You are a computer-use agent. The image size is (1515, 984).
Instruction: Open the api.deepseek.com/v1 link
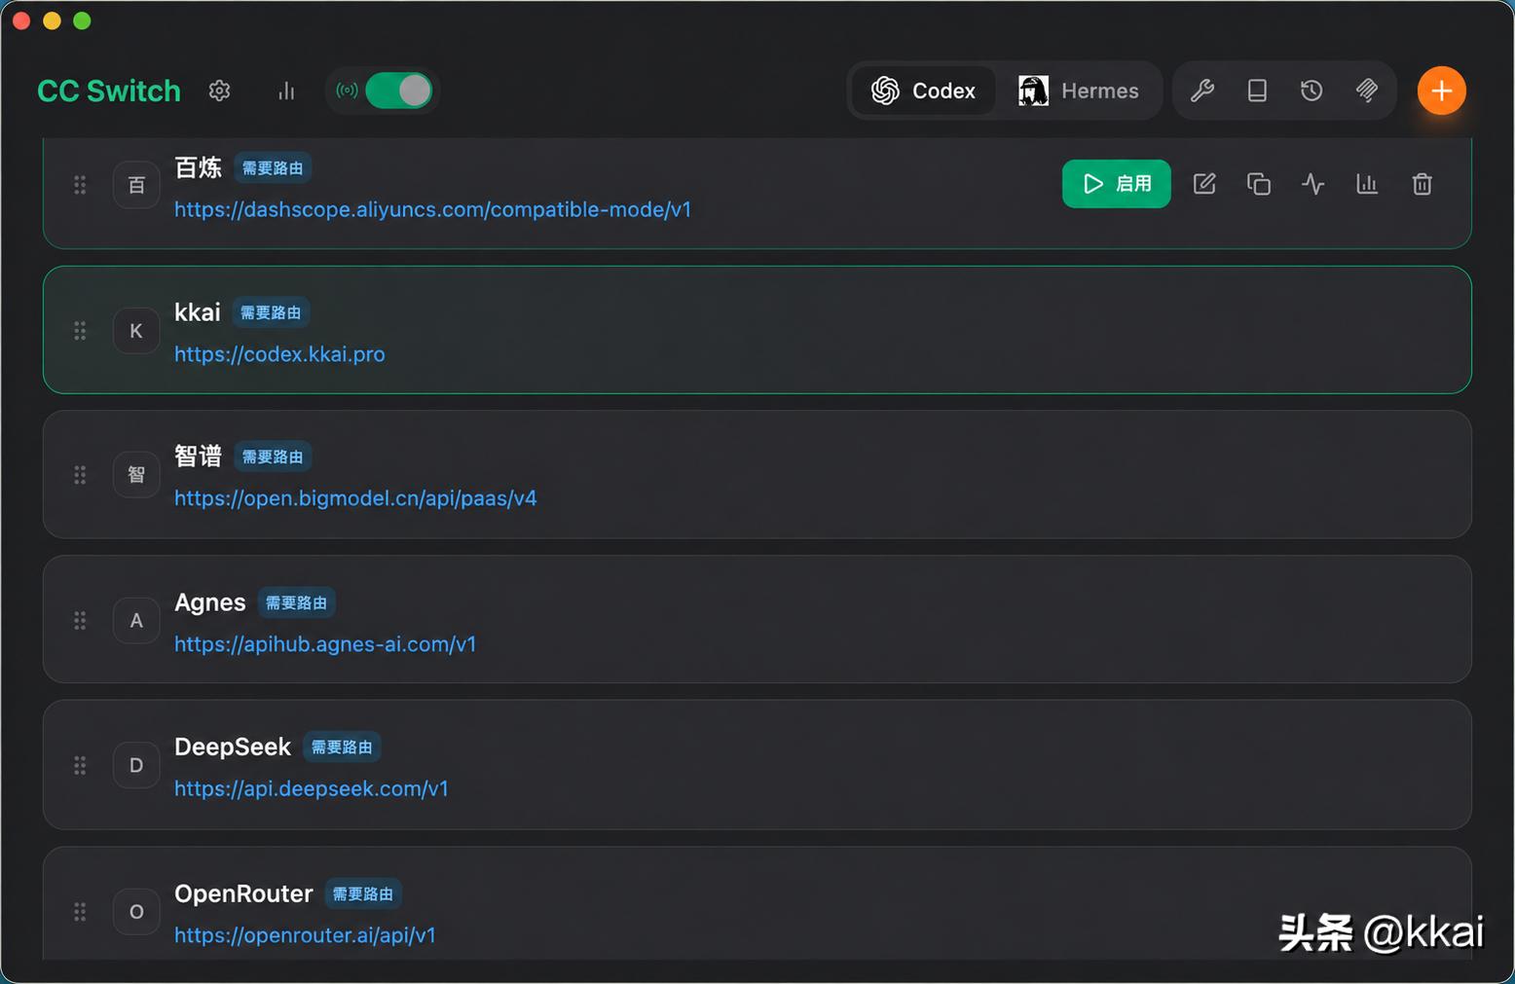pos(312,788)
